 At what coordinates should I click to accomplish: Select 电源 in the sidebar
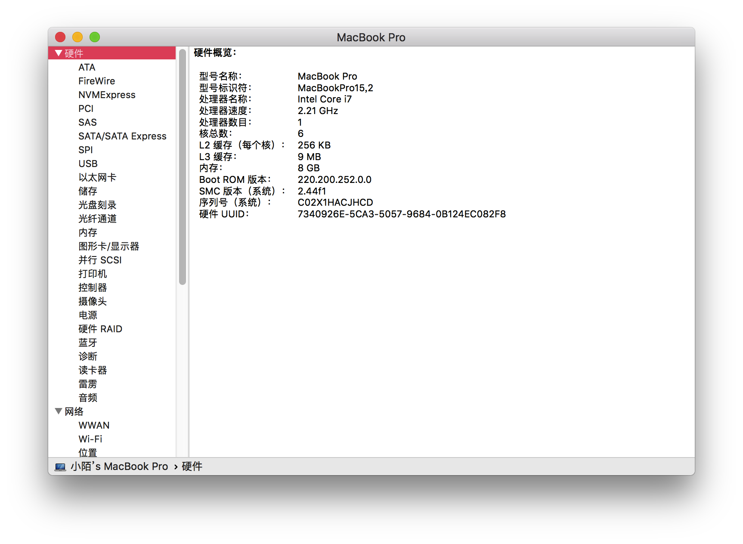coord(88,315)
